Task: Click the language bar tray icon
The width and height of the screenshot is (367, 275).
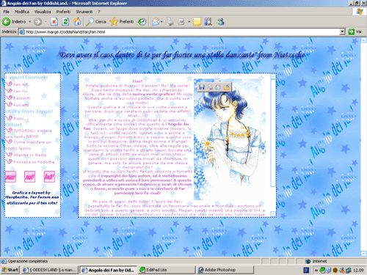Action: tap(306, 270)
